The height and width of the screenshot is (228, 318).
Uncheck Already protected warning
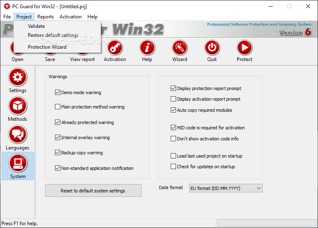[57, 122]
